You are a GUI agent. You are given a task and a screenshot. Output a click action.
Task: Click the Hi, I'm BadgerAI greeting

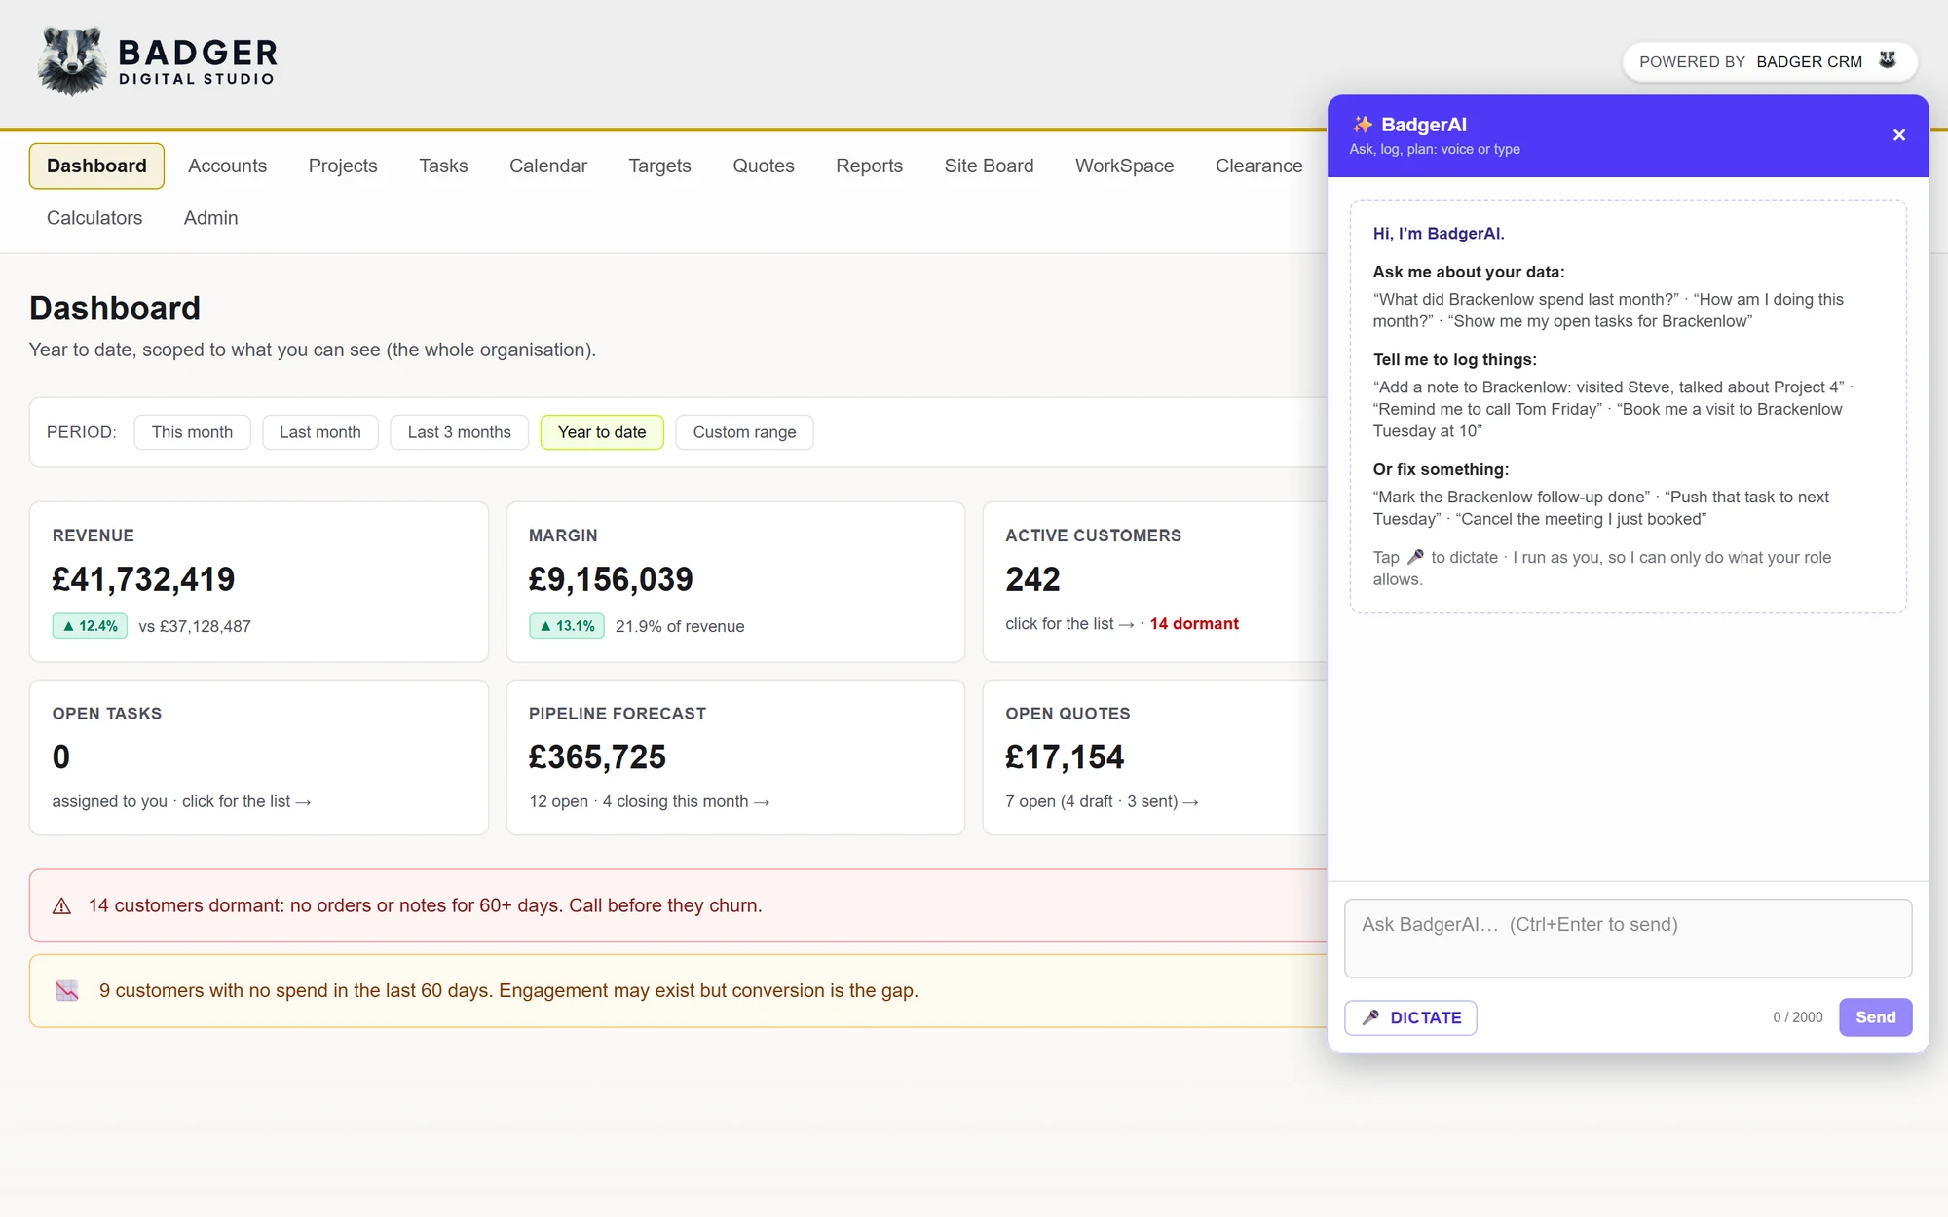pyautogui.click(x=1439, y=234)
